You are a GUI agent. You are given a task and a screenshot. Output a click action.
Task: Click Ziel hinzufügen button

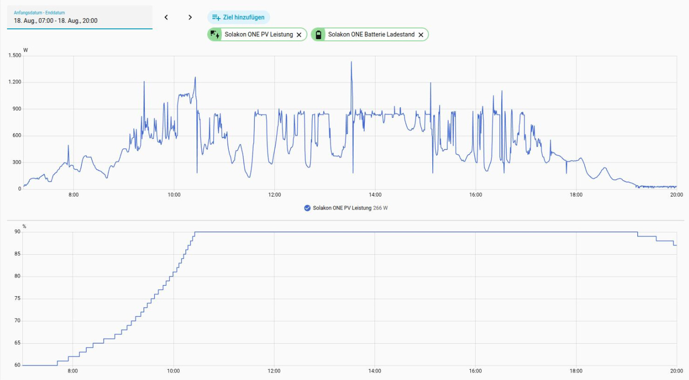[239, 17]
